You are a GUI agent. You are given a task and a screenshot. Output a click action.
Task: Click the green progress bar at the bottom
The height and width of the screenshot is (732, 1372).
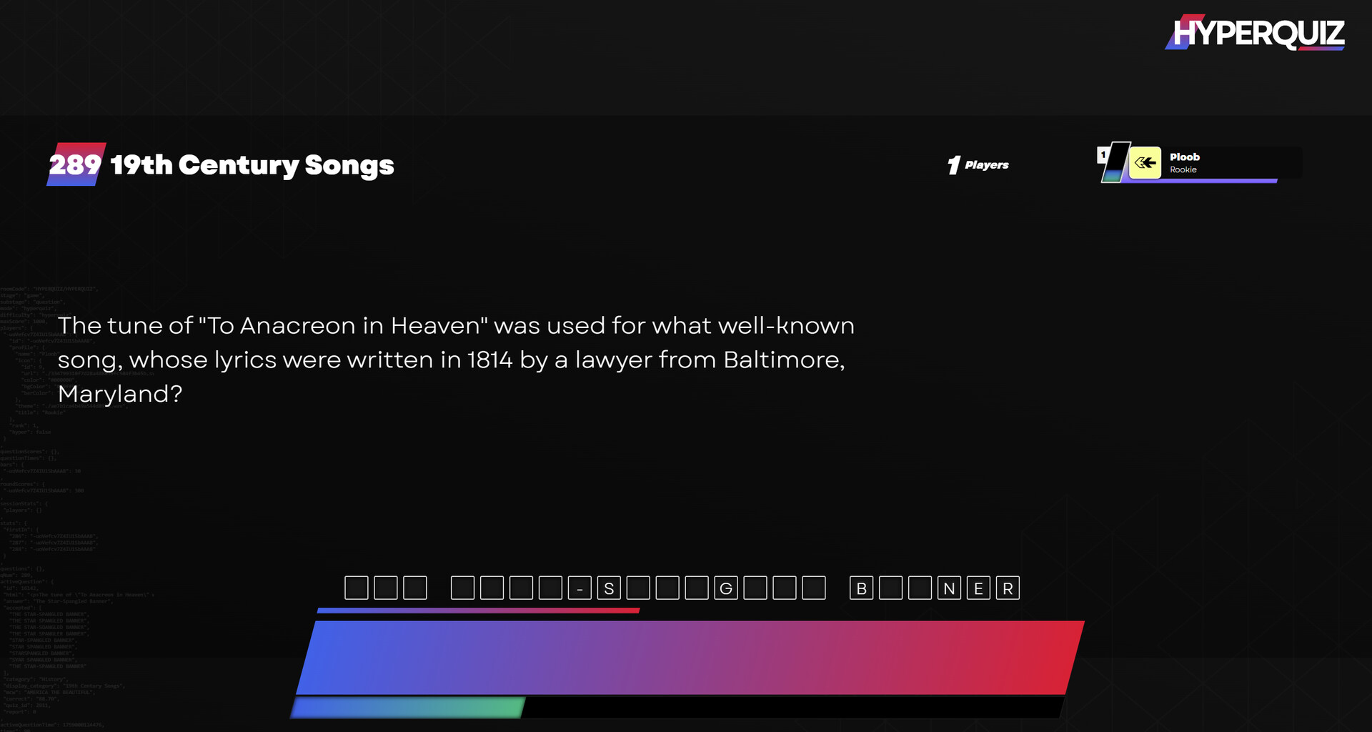coord(407,708)
